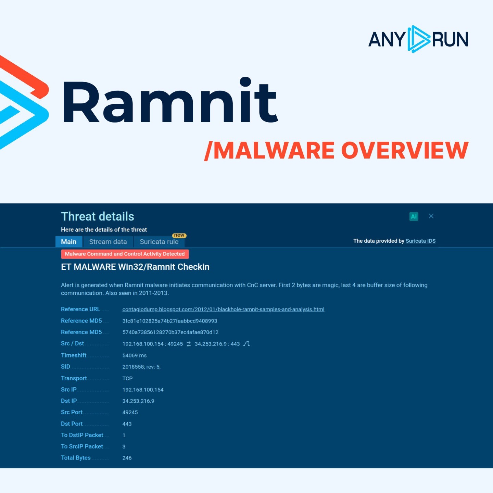Click the SID value 2018558; rev: 5;

(x=141, y=367)
